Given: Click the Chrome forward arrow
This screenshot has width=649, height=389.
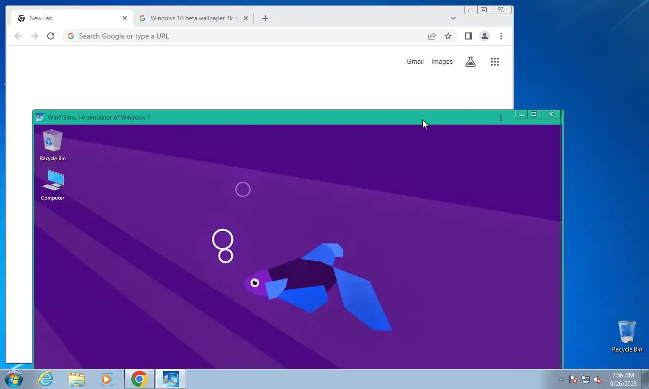Looking at the screenshot, I should click(34, 36).
